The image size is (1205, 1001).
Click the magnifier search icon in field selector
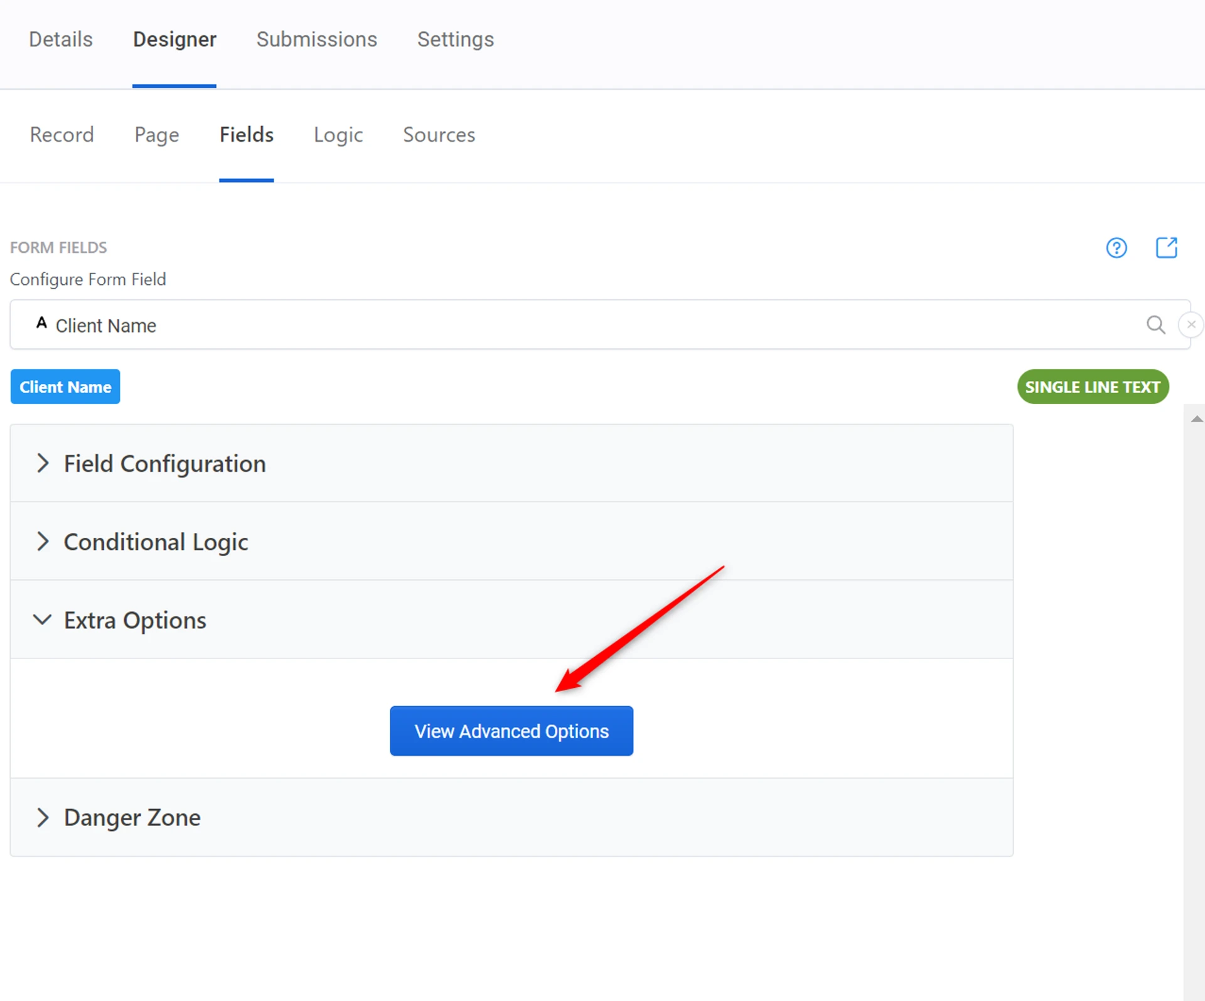point(1155,324)
